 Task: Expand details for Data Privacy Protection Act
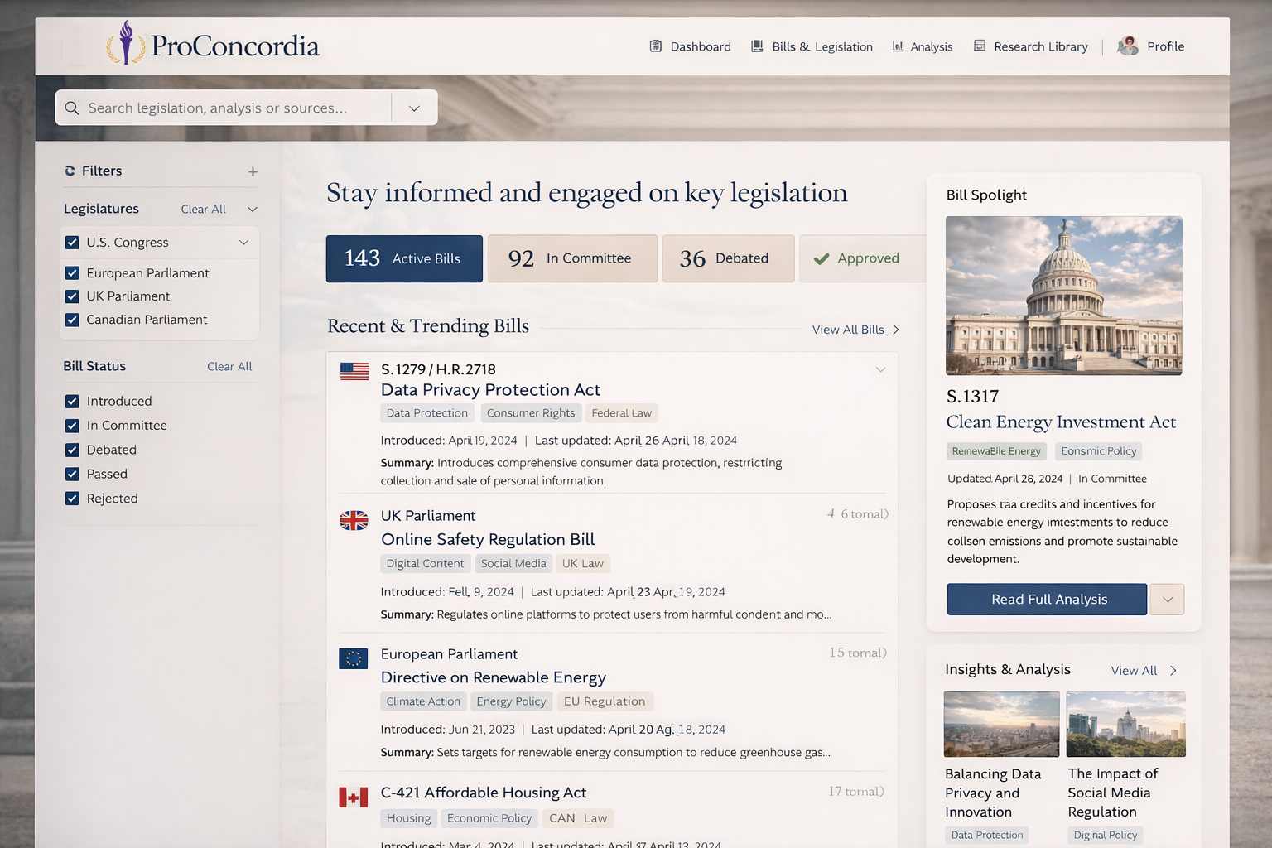(880, 369)
